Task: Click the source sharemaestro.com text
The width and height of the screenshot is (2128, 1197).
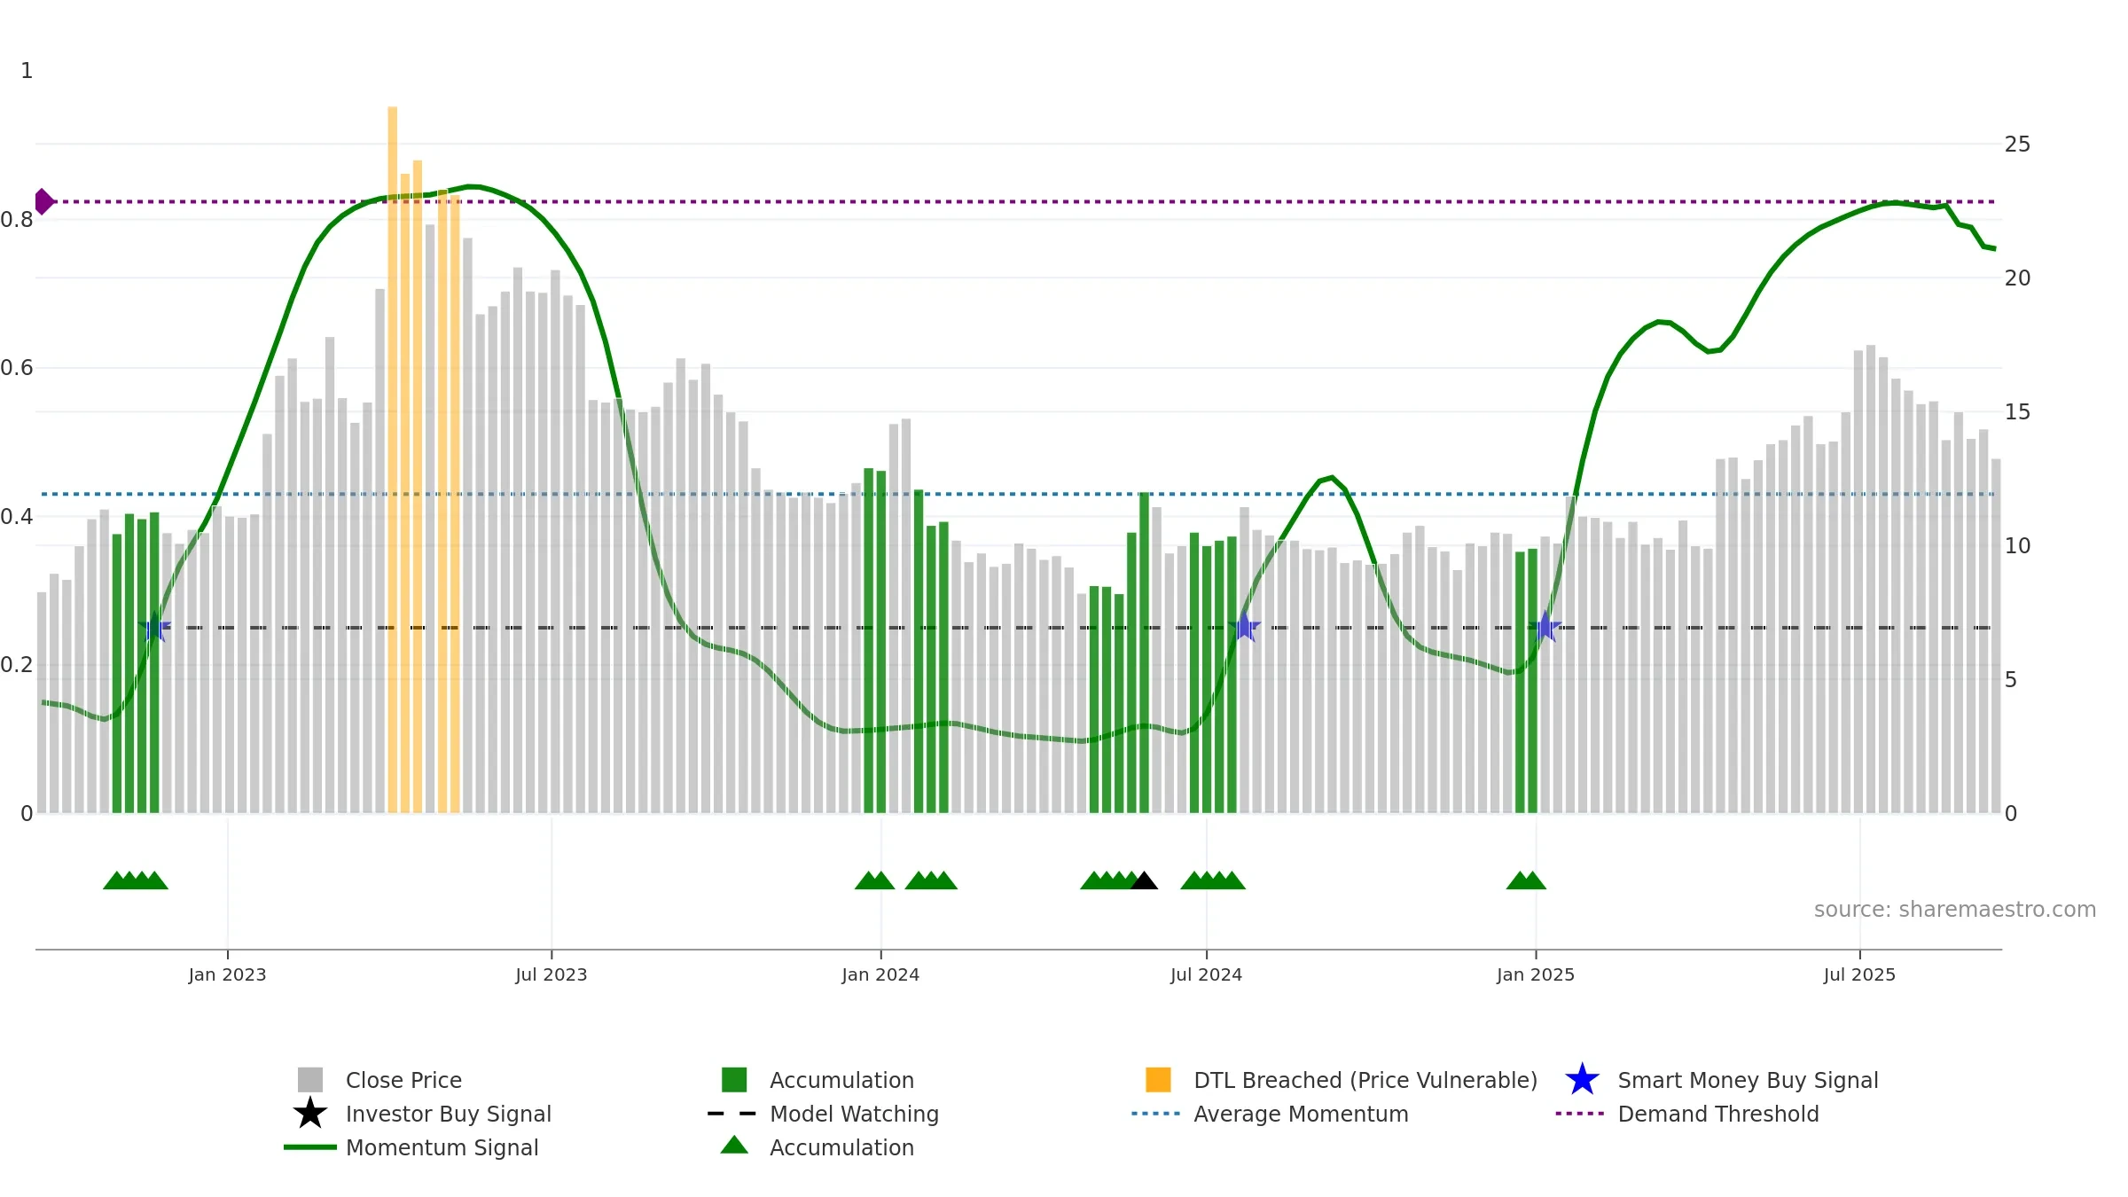Action: (1955, 910)
